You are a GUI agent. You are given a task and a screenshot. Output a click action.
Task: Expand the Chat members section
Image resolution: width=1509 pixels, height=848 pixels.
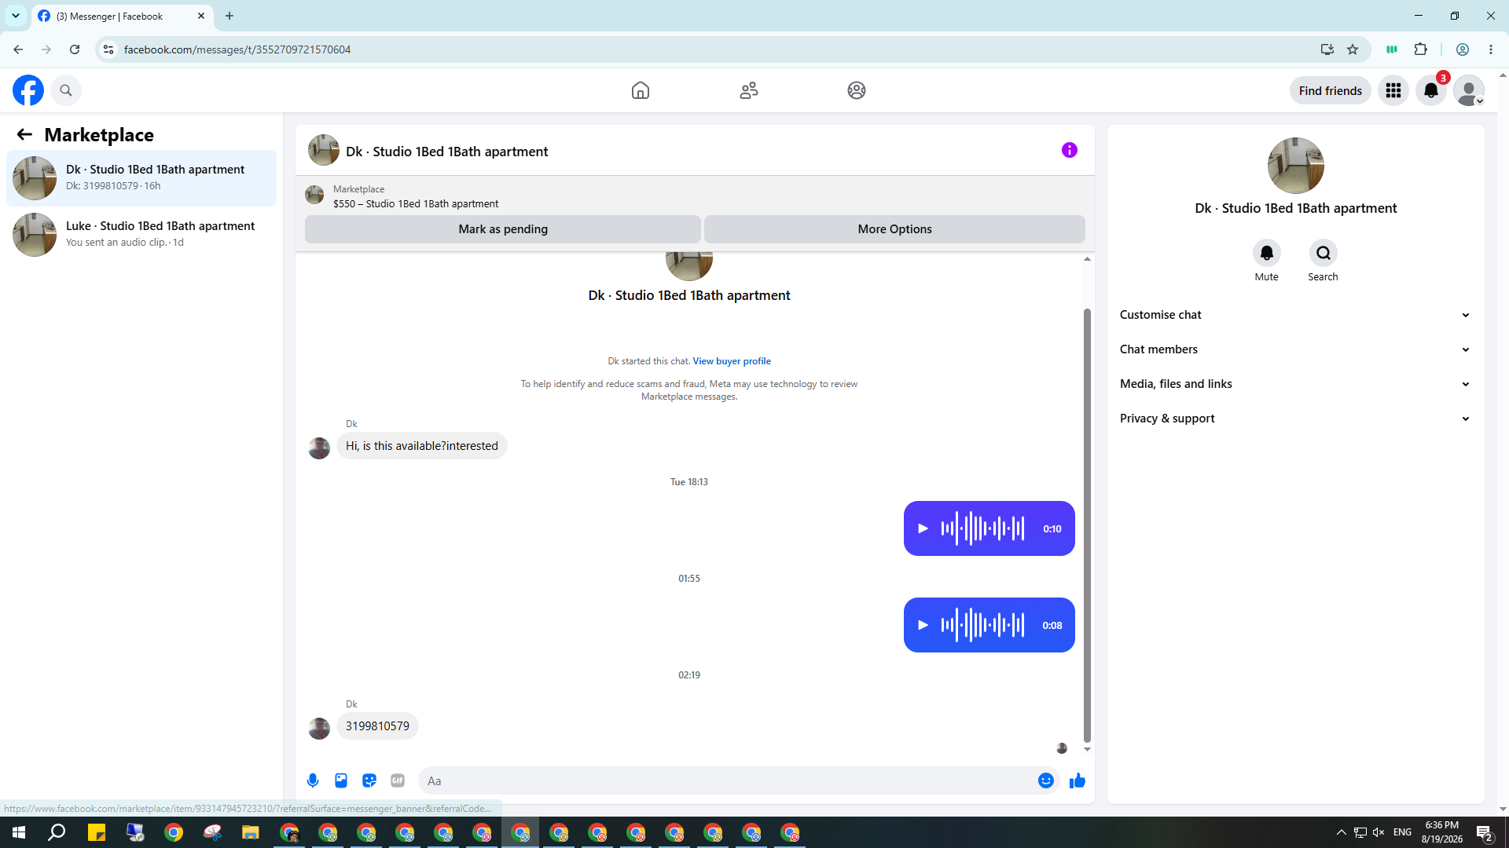point(1295,349)
